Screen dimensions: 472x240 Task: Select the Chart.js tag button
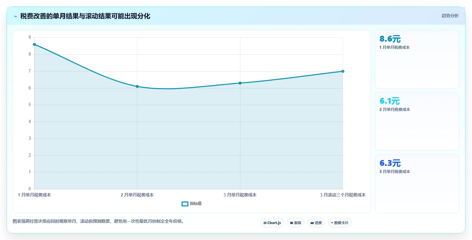(272, 223)
